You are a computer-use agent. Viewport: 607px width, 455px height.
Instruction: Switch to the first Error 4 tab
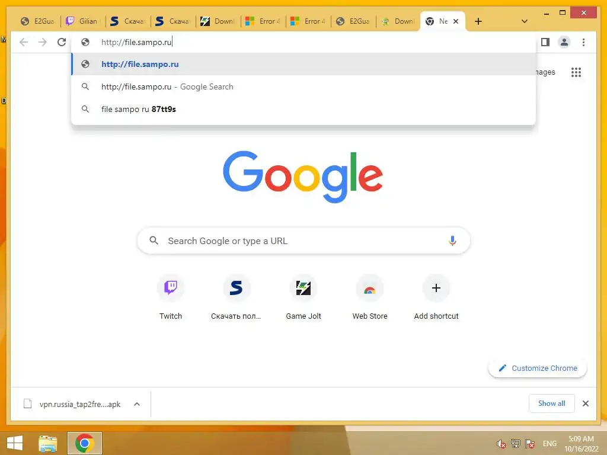point(263,21)
